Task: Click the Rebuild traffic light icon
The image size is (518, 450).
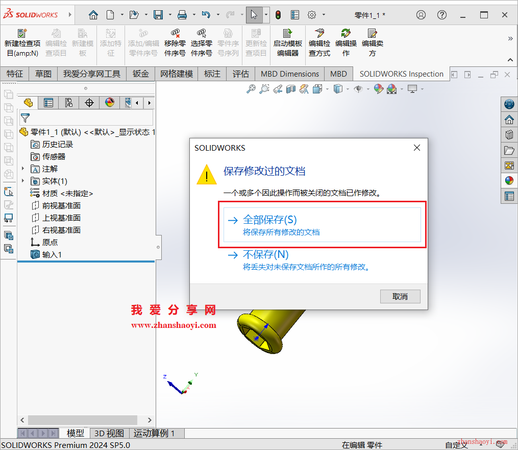Action: 278,15
